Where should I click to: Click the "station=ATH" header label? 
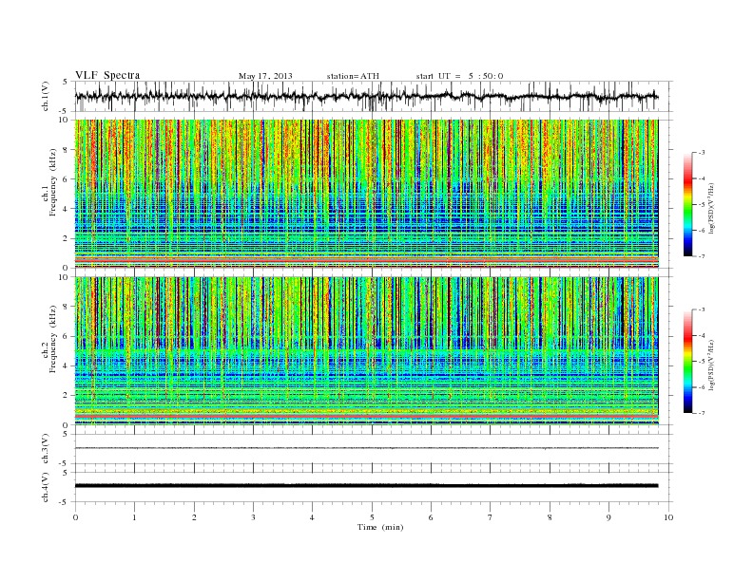click(x=353, y=76)
